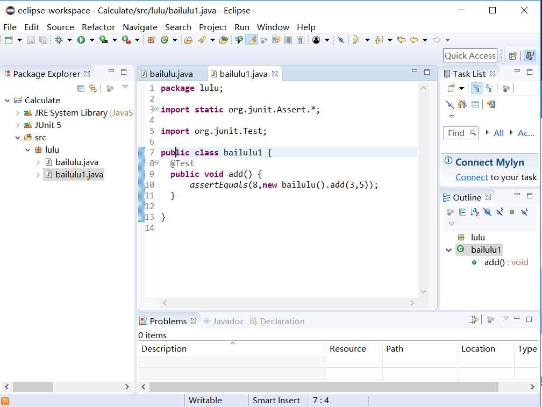
Task: Collapse the src folder node
Action: pyautogui.click(x=18, y=138)
